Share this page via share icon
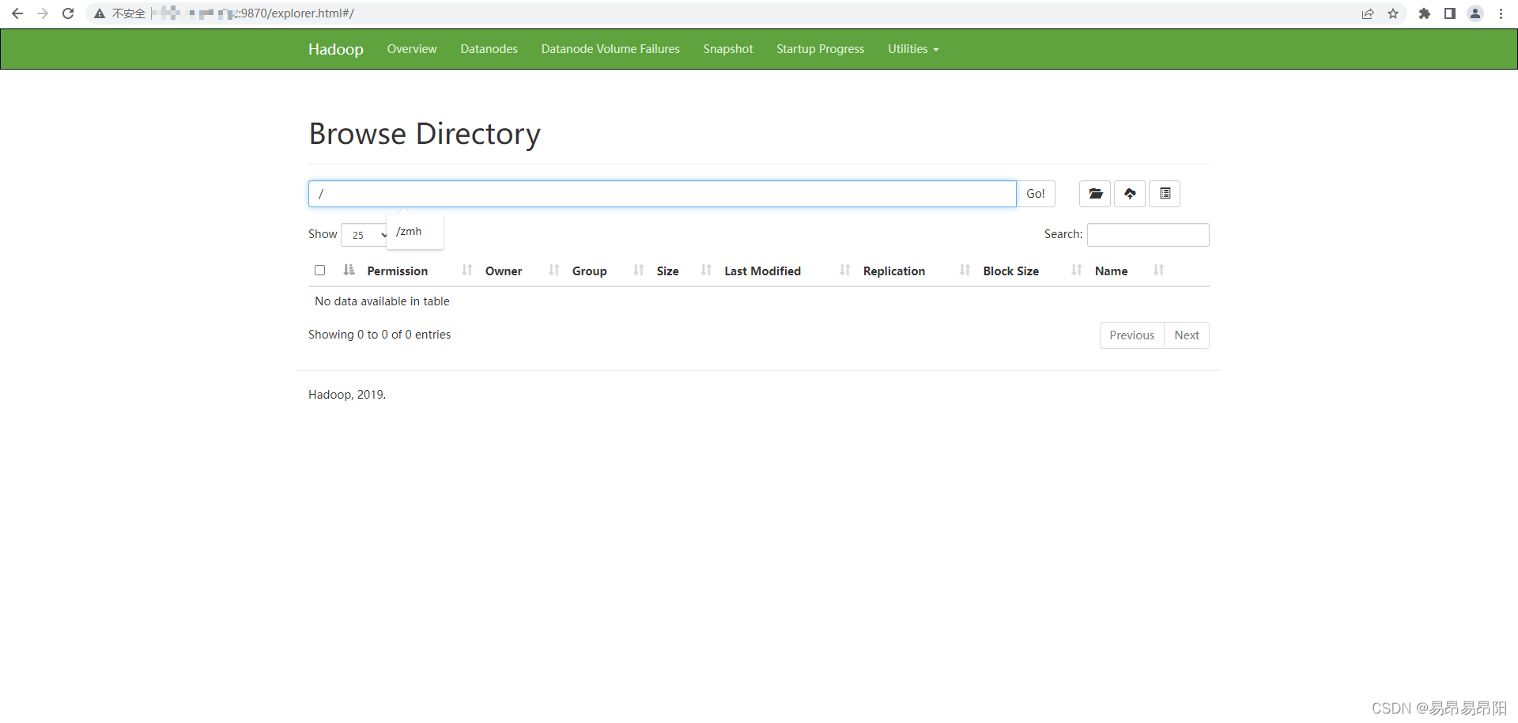 click(x=1368, y=13)
